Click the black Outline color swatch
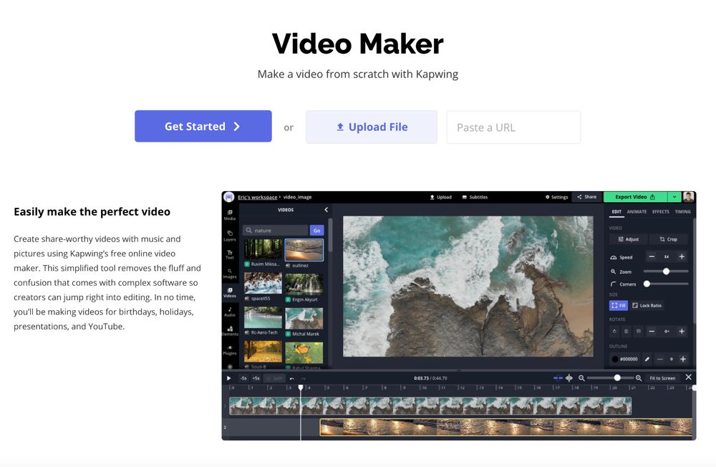The height and width of the screenshot is (467, 716). [x=615, y=358]
